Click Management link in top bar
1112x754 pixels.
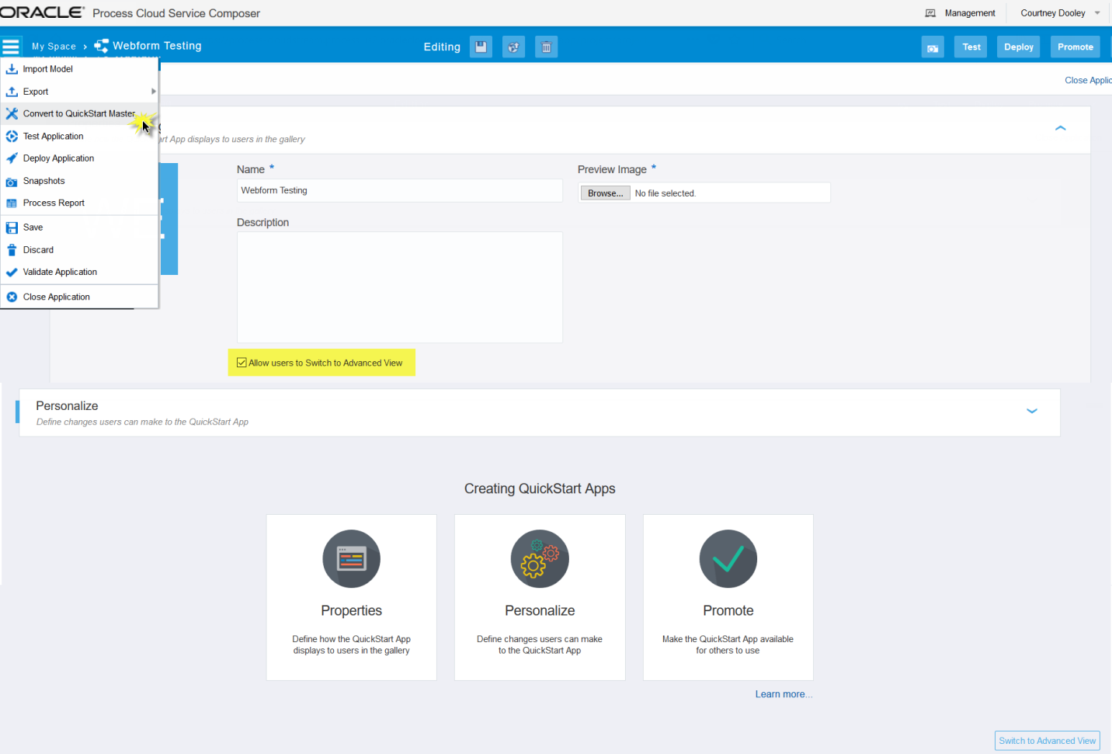[x=970, y=13]
